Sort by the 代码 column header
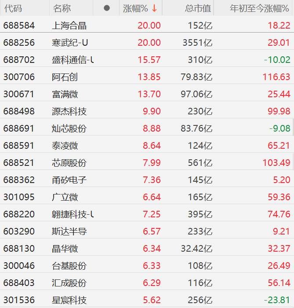Screen dimensions: 294x308 coord(13,8)
